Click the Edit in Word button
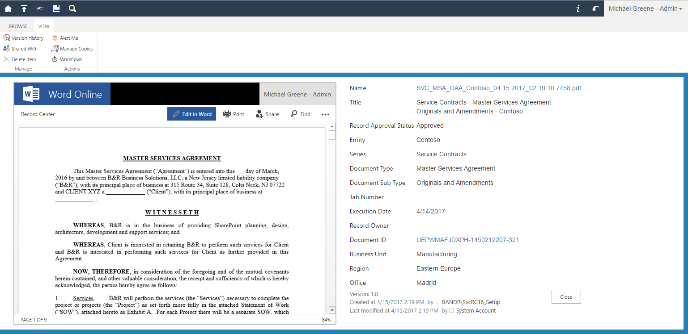This screenshot has width=688, height=334. (192, 114)
